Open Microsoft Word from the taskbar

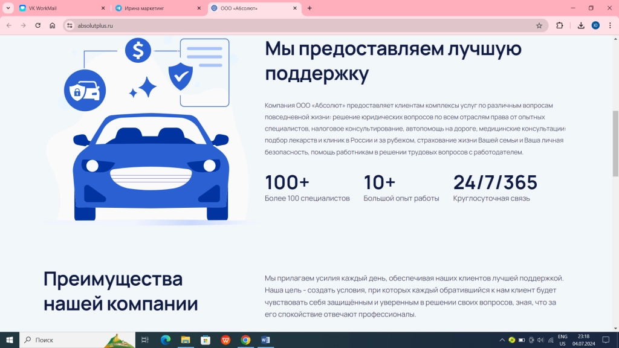266,340
